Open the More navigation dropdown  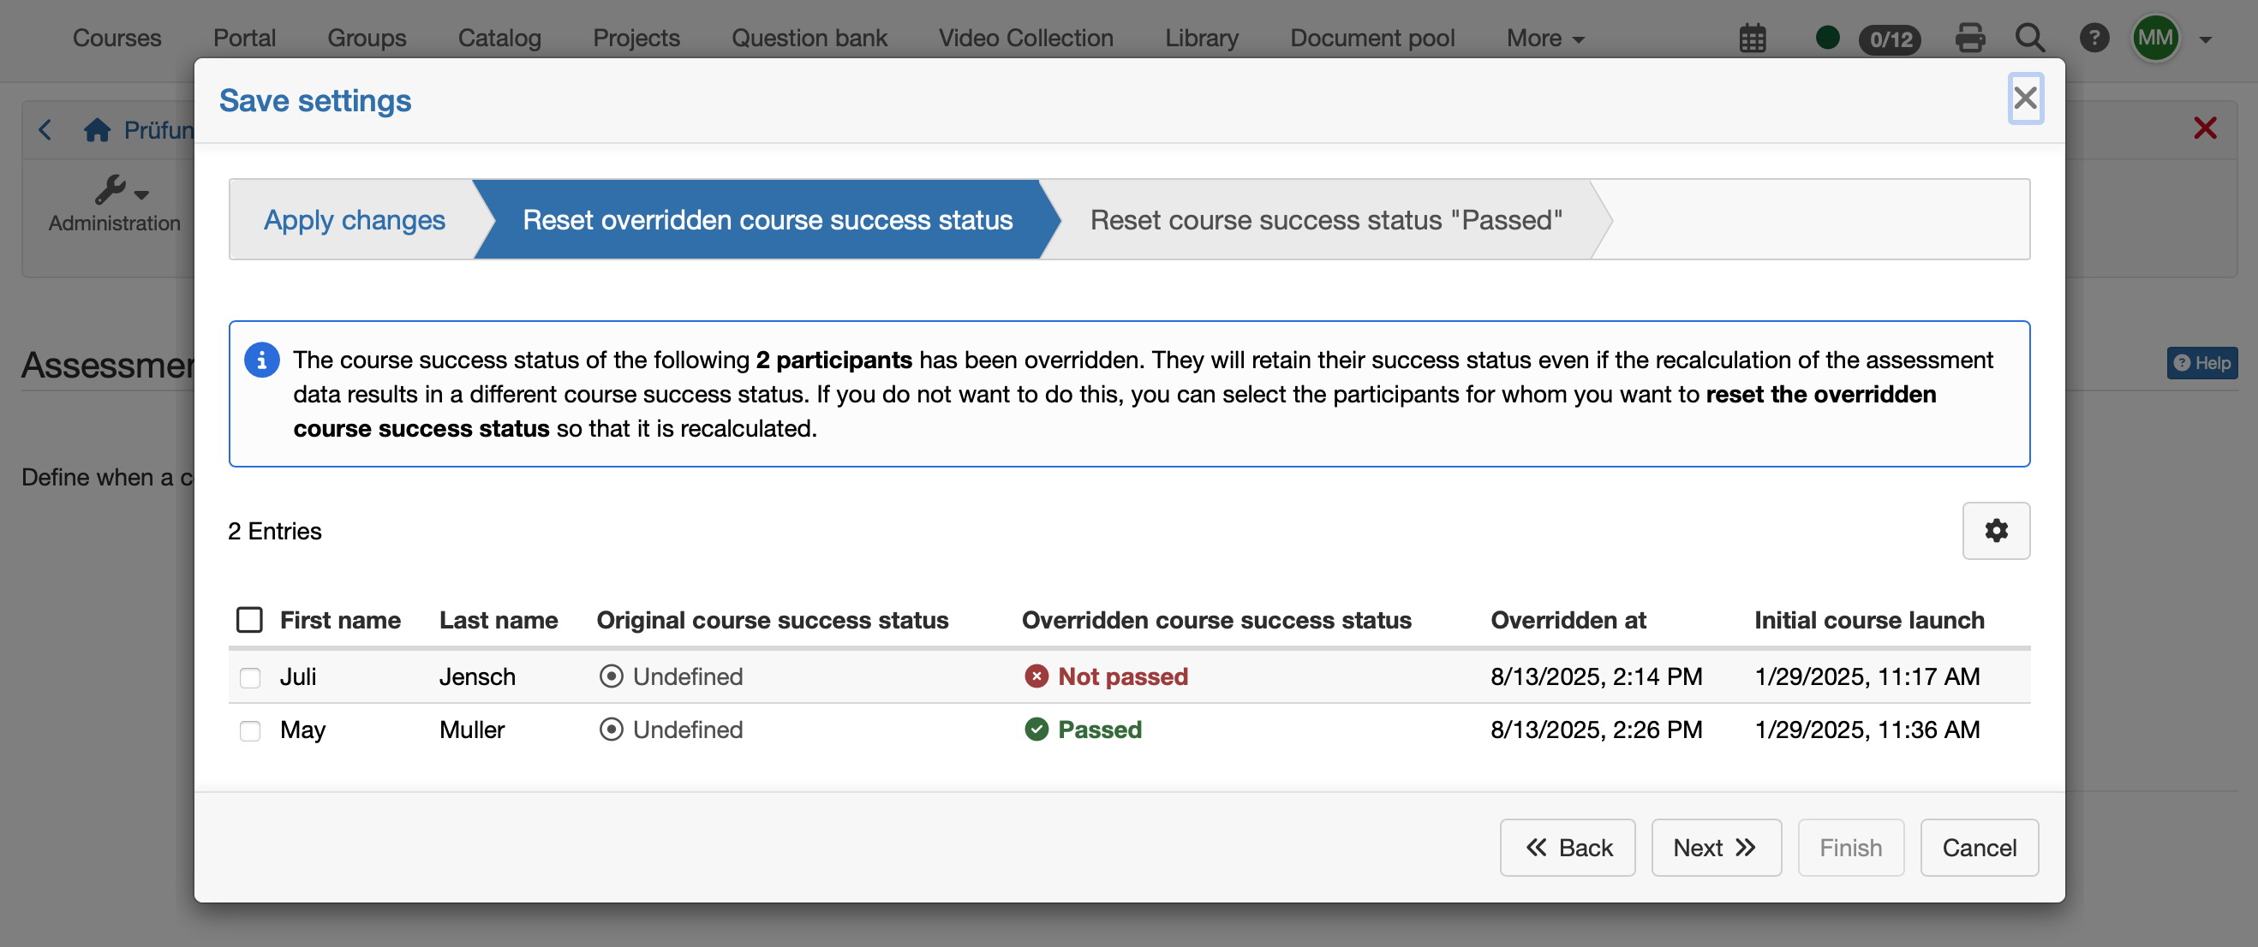pos(1544,38)
